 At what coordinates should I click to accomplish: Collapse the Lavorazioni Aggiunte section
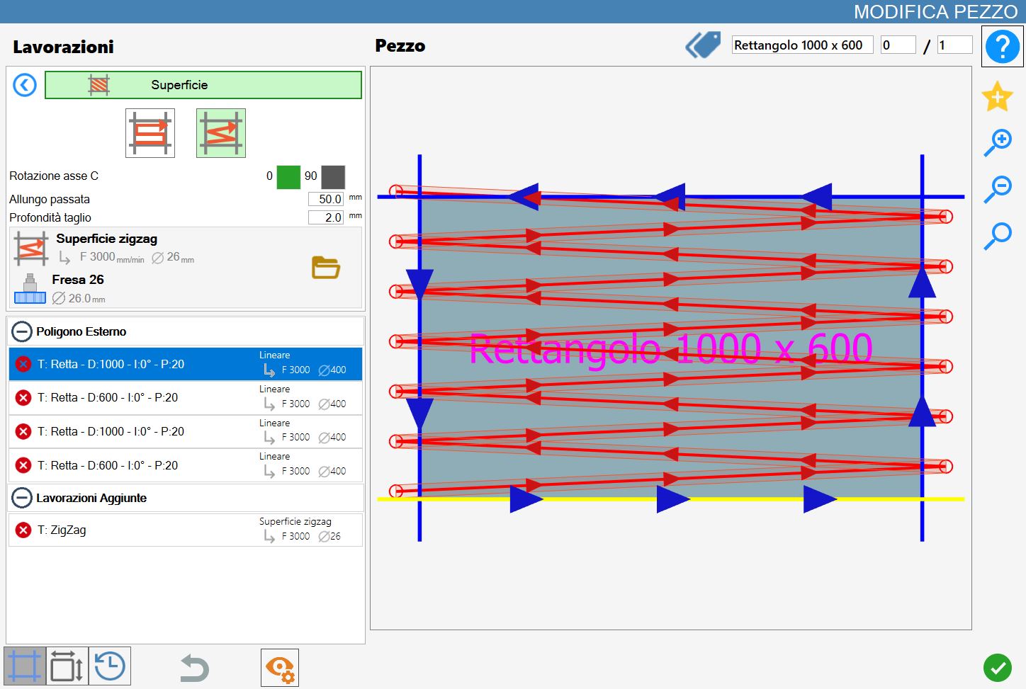[23, 498]
